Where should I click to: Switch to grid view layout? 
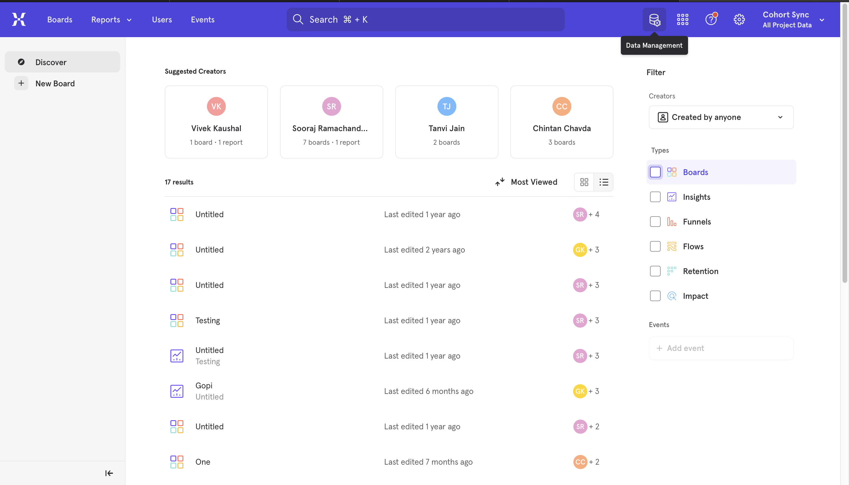click(x=584, y=182)
